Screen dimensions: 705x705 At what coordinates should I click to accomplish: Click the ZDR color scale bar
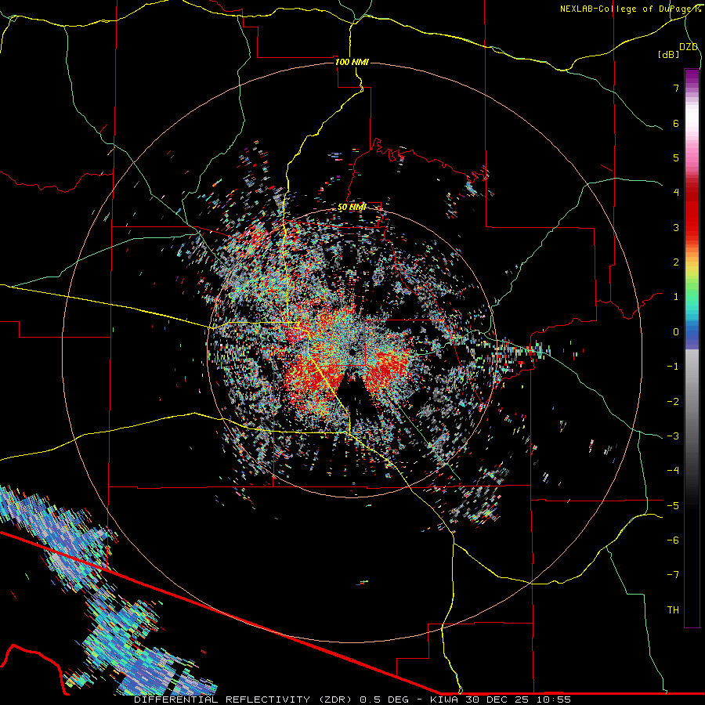pyautogui.click(x=692, y=348)
